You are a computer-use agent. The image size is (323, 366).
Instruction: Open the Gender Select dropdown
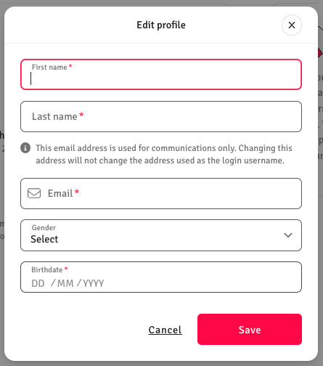161,235
